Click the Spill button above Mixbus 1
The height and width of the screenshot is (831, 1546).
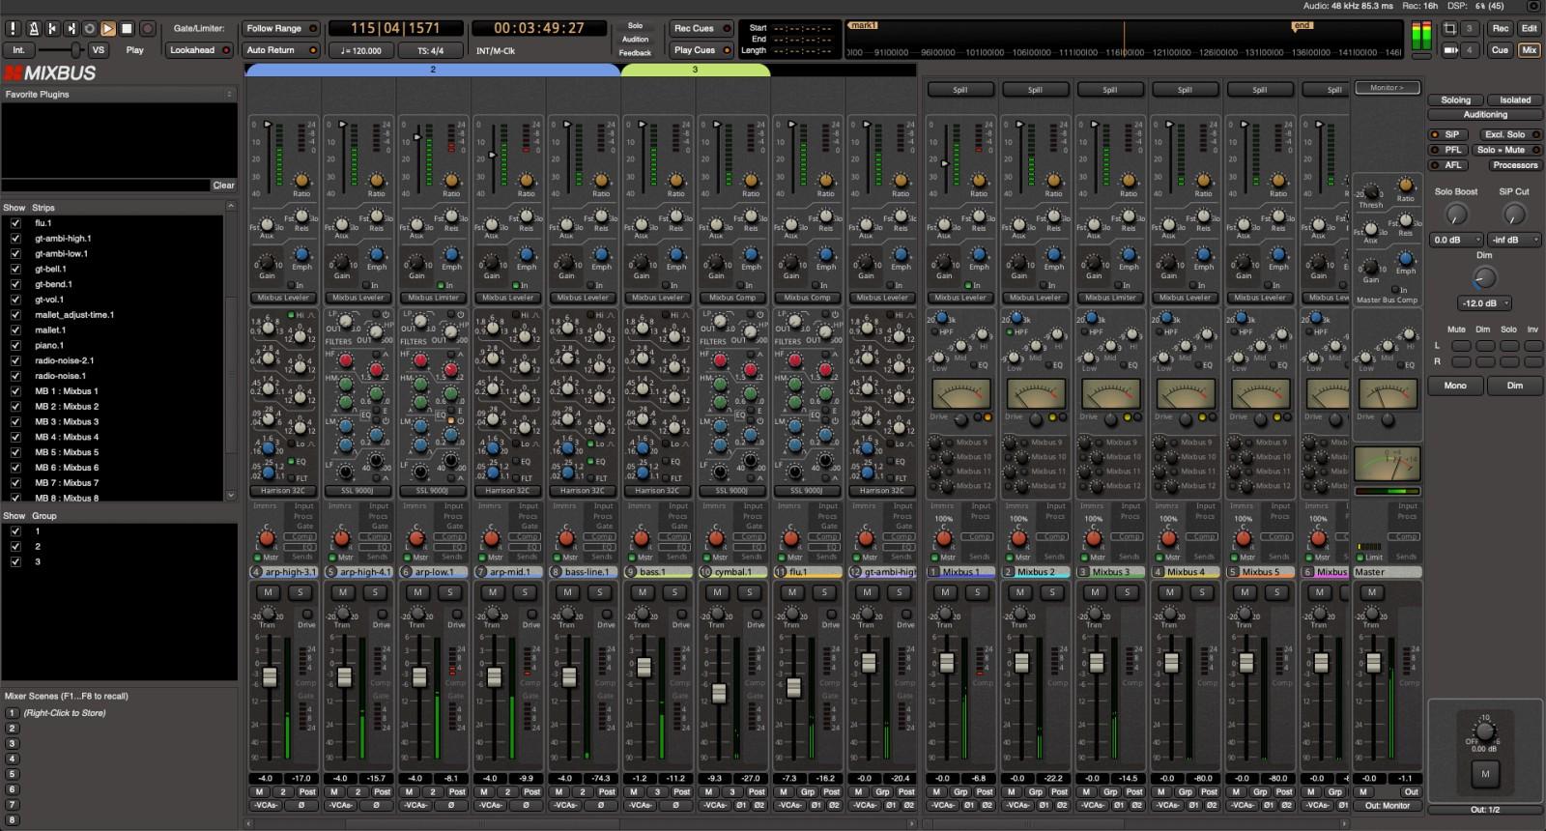[x=960, y=90]
